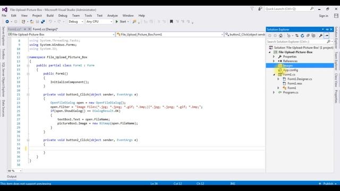Viewport: 340px width, 191px height.
Task: Click the Save All toolbar icon
Action: (43, 22)
